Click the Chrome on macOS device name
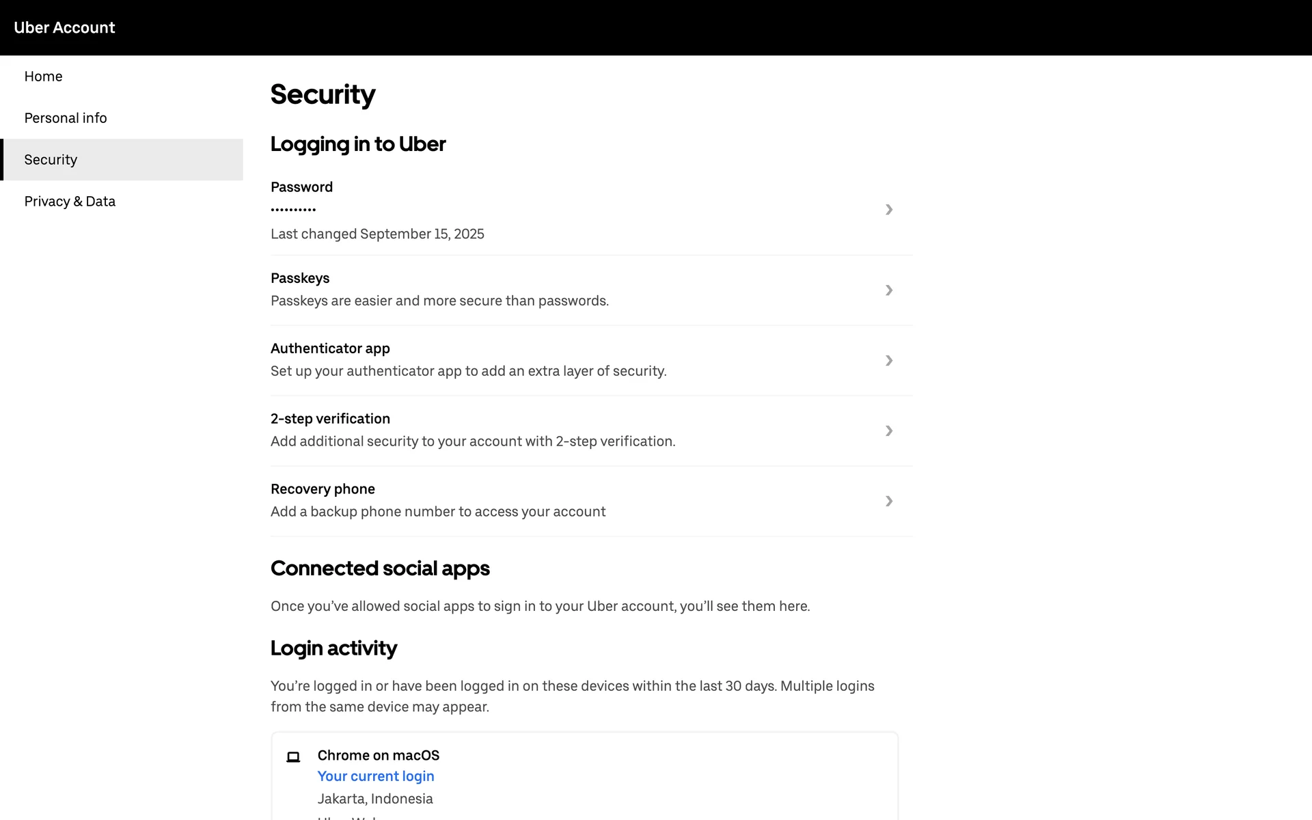1312x820 pixels. [x=378, y=755]
